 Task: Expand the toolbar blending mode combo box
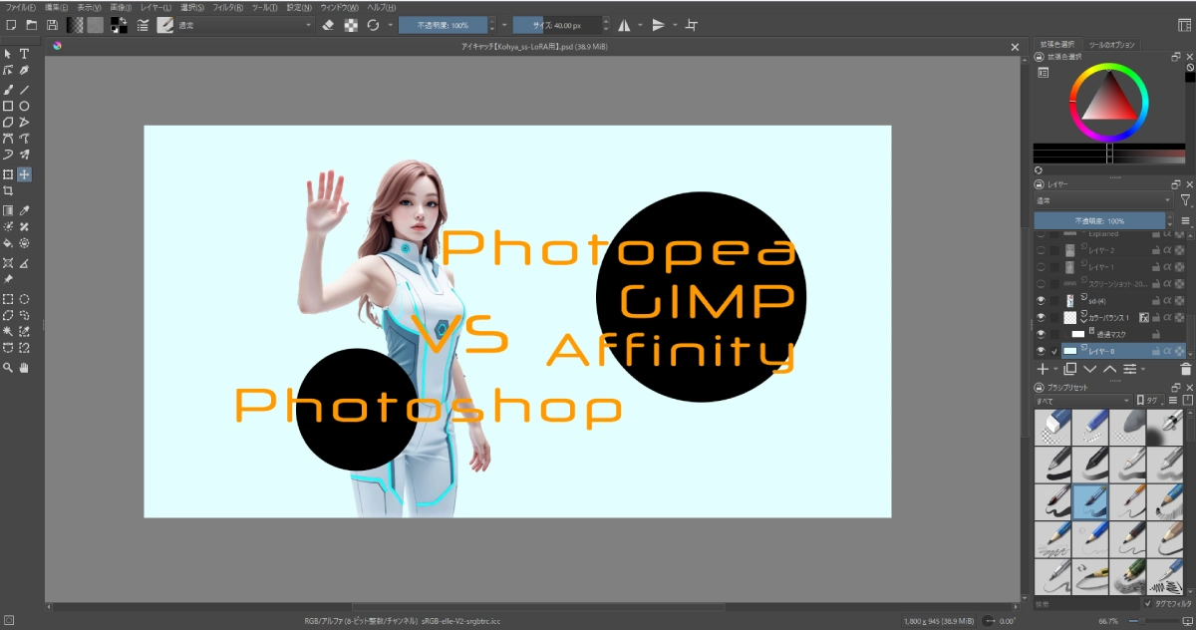[244, 25]
